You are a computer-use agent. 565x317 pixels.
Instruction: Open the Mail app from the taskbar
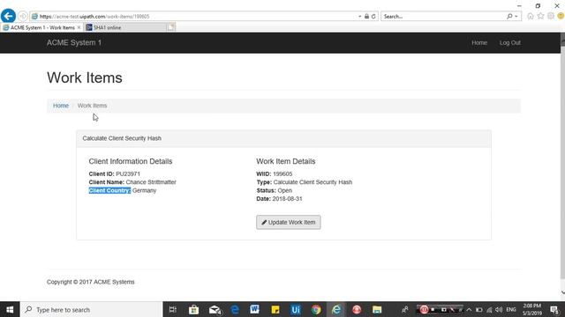pos(215,309)
